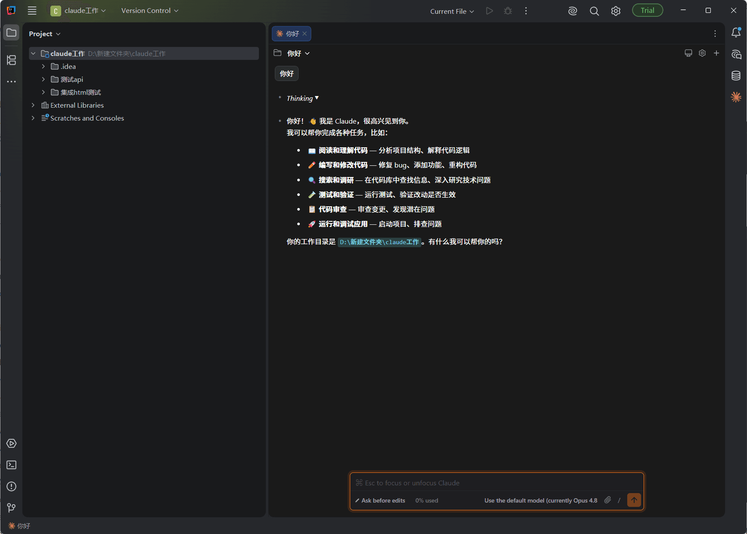This screenshot has width=747, height=534.
Task: Click the JetBrains IDE logo icon
Action: point(11,10)
